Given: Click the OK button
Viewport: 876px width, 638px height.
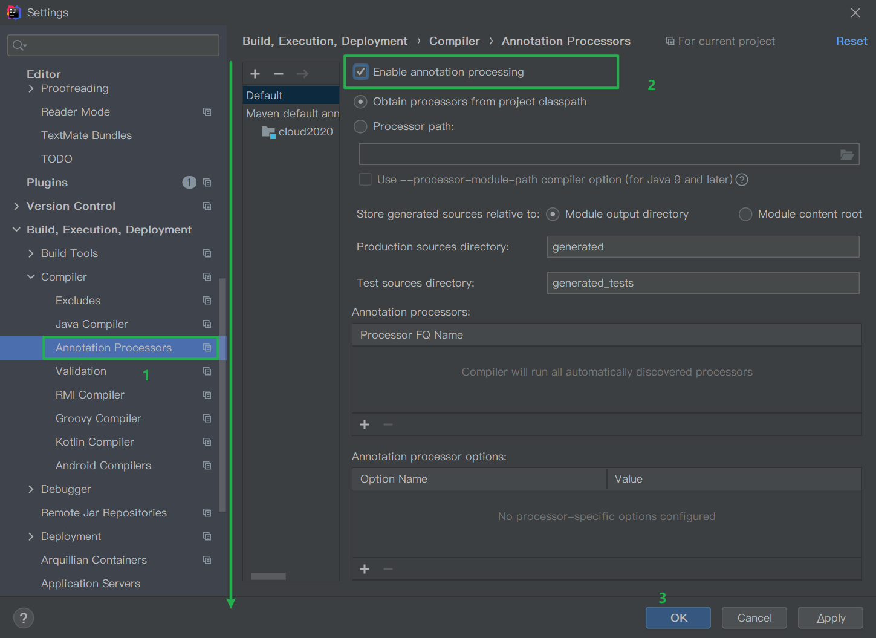Looking at the screenshot, I should (x=678, y=618).
